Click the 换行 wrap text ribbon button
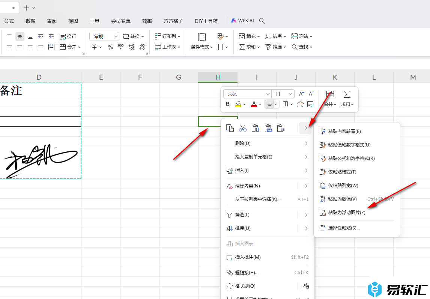The height and width of the screenshot is (299, 430). (68, 36)
